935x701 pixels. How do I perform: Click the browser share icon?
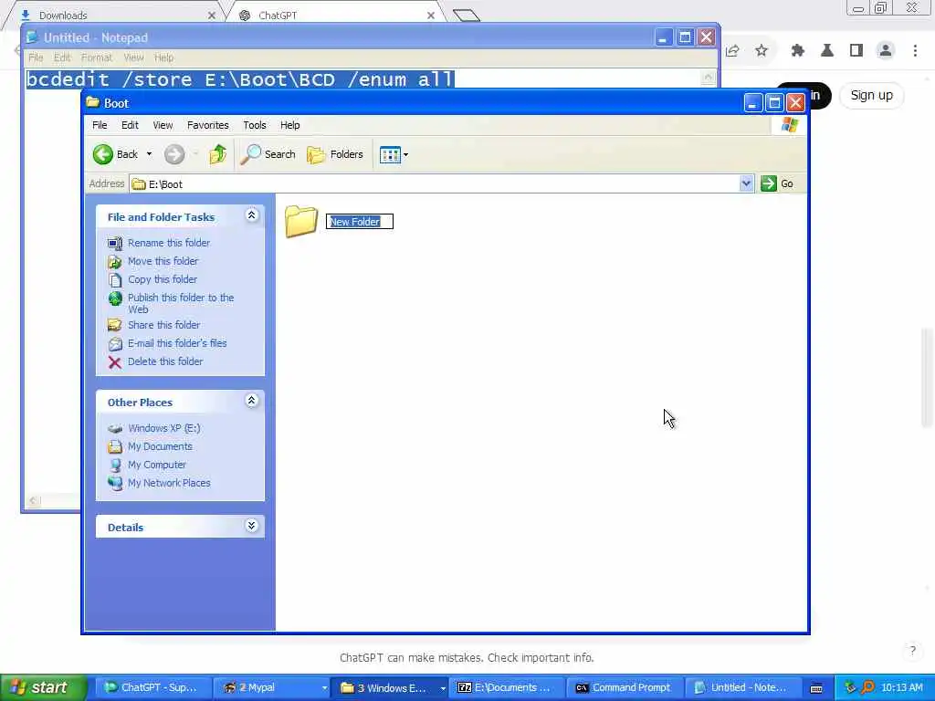coord(733,51)
